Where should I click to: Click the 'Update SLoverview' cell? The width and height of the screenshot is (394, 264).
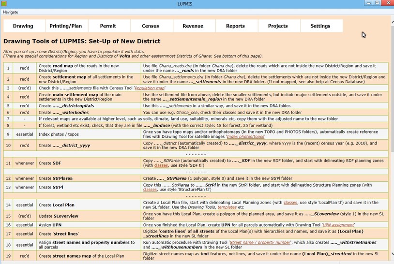coord(89,216)
